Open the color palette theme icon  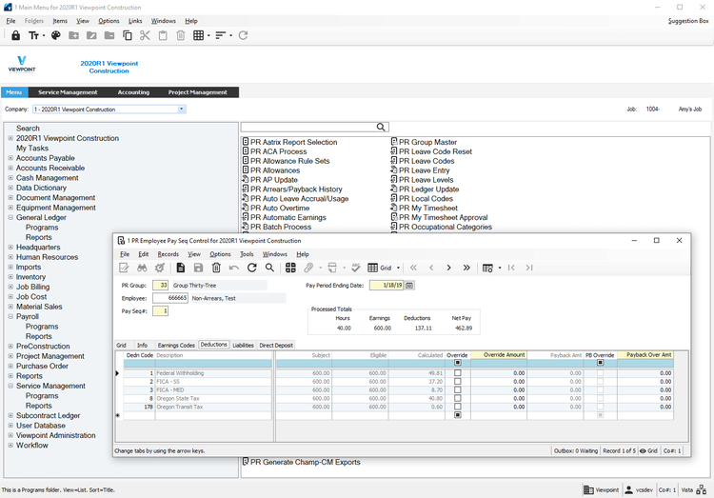click(55, 35)
